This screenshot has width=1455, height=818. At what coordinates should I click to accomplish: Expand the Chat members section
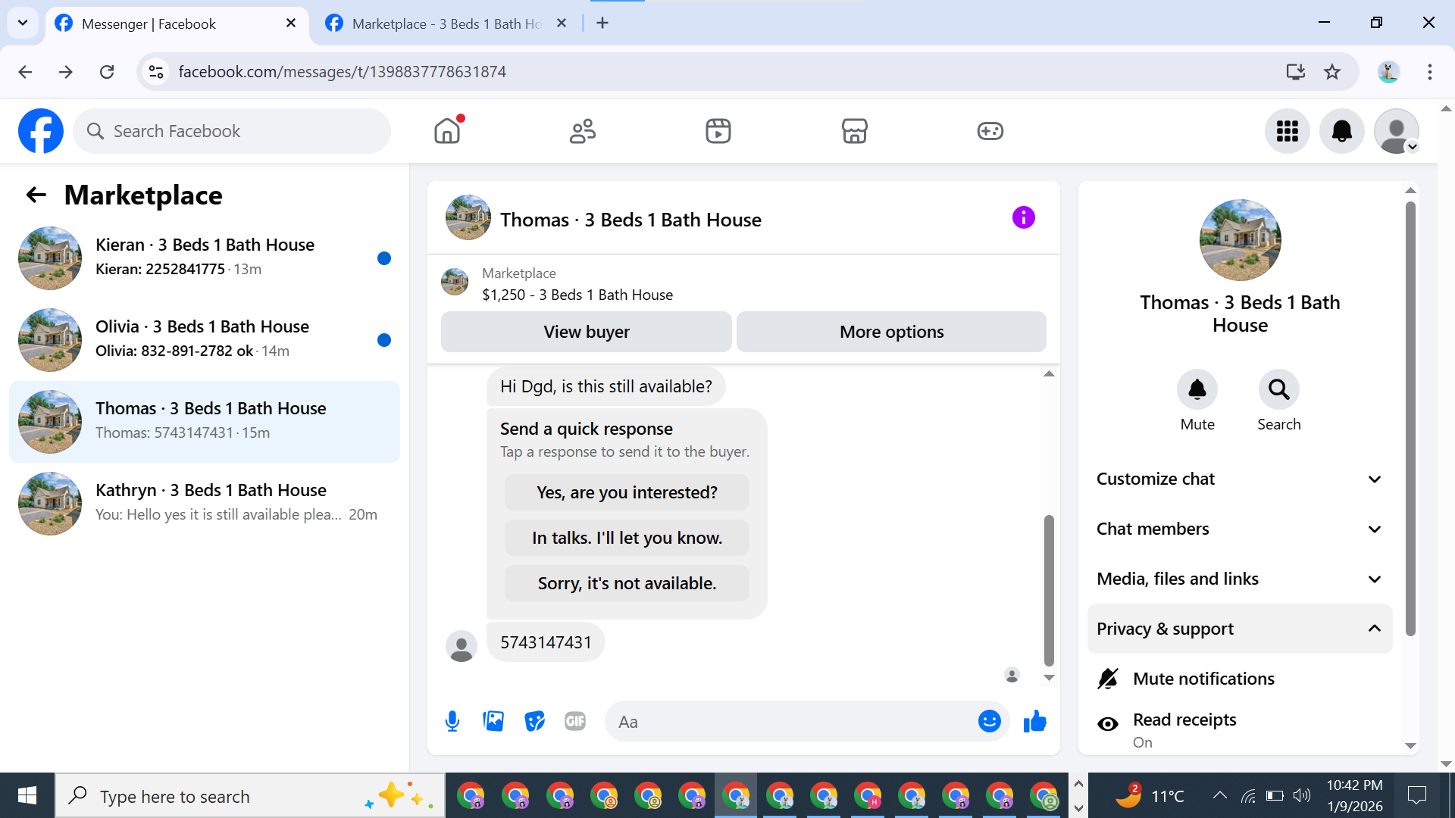coord(1240,529)
